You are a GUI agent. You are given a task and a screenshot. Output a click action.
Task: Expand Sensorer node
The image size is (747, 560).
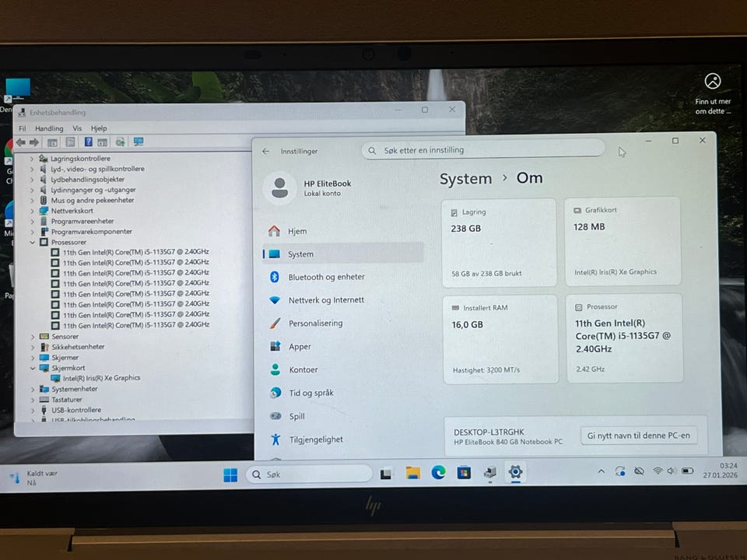coord(33,337)
